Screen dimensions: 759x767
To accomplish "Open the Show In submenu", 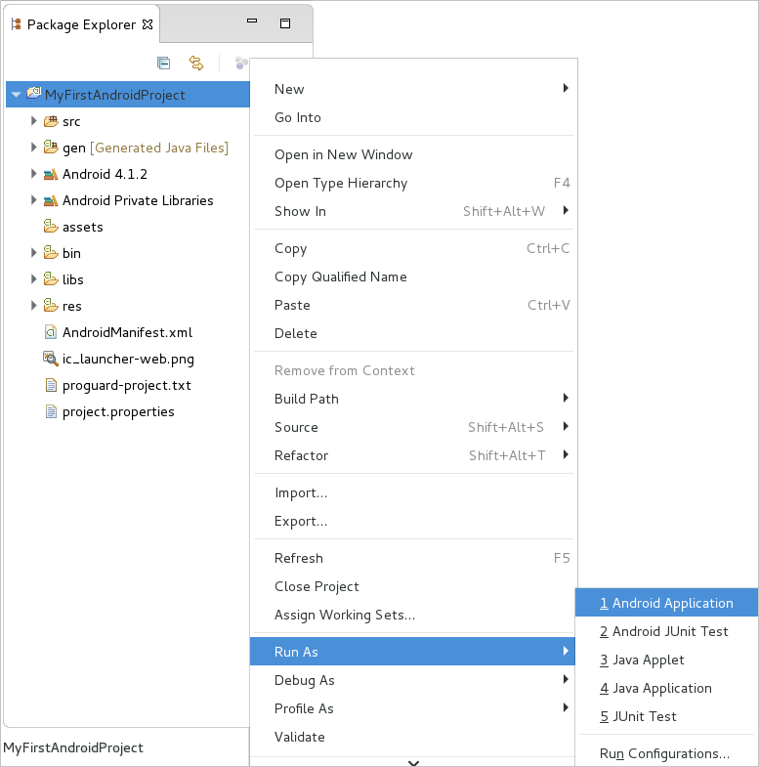I will pos(413,211).
